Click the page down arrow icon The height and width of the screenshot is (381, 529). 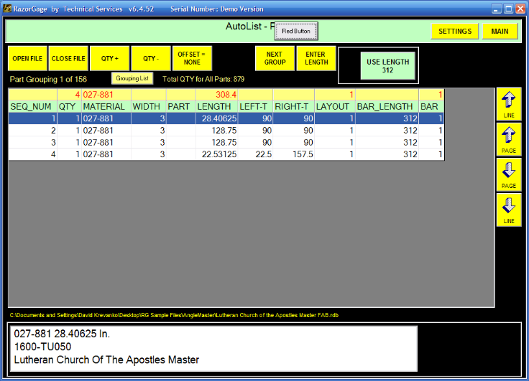click(508, 173)
